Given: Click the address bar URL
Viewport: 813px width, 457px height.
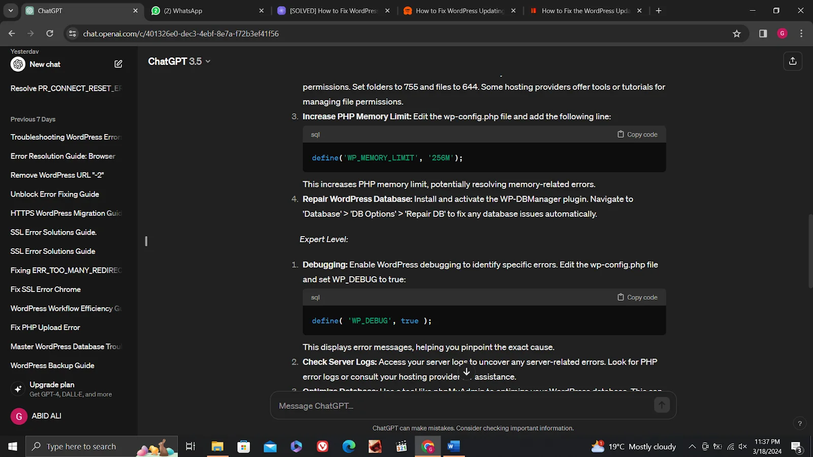Looking at the screenshot, I should coord(181,34).
